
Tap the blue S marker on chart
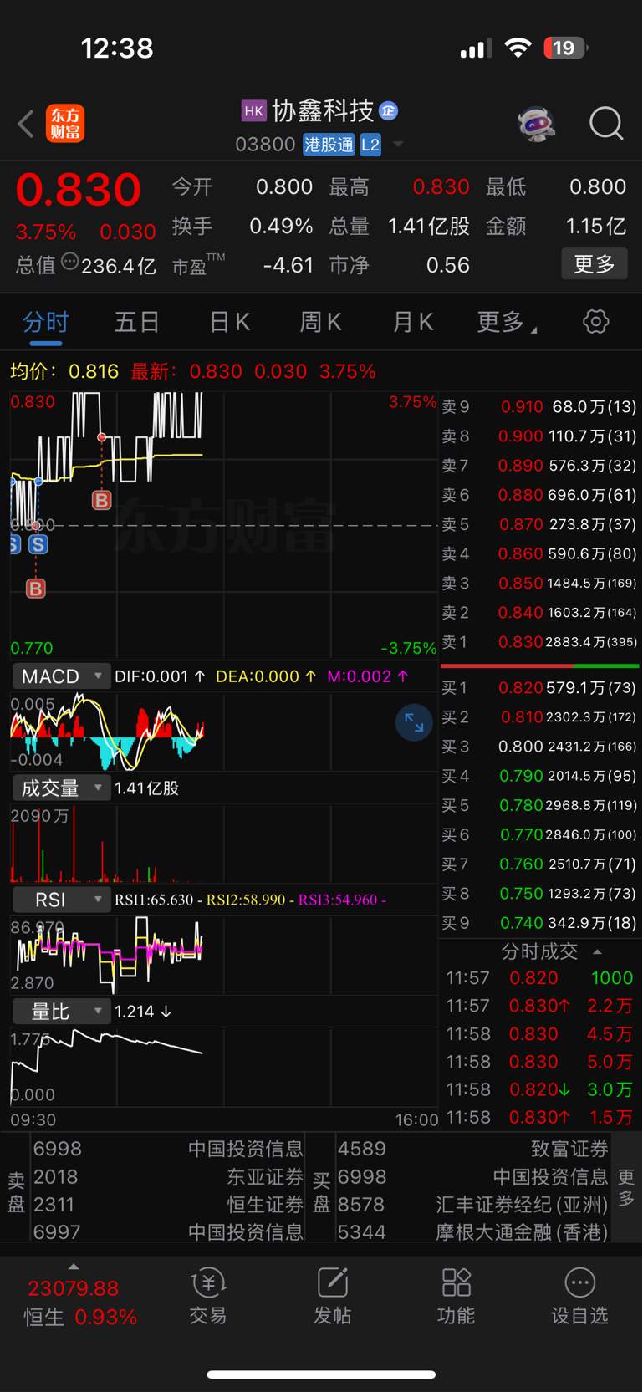(38, 544)
